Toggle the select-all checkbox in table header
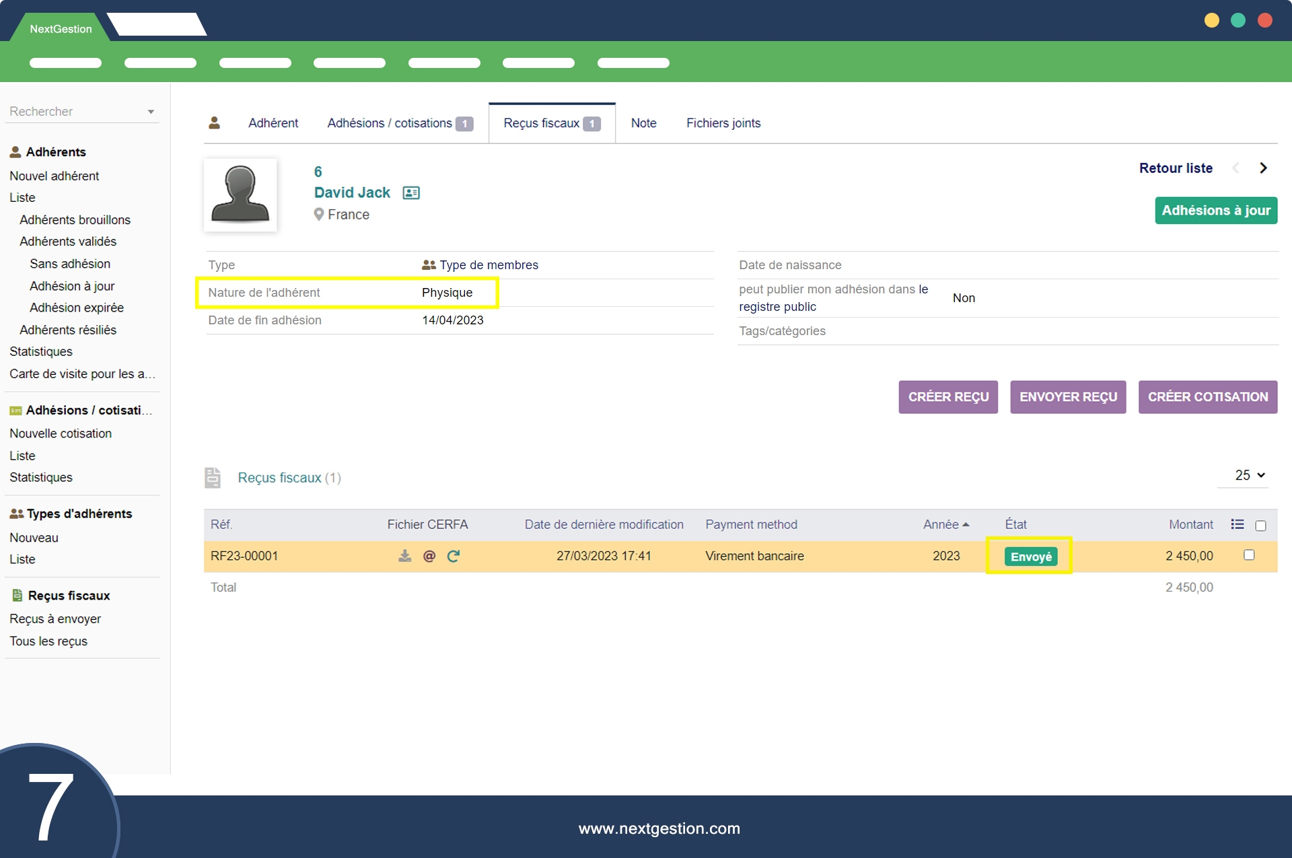The width and height of the screenshot is (1292, 858). tap(1260, 526)
